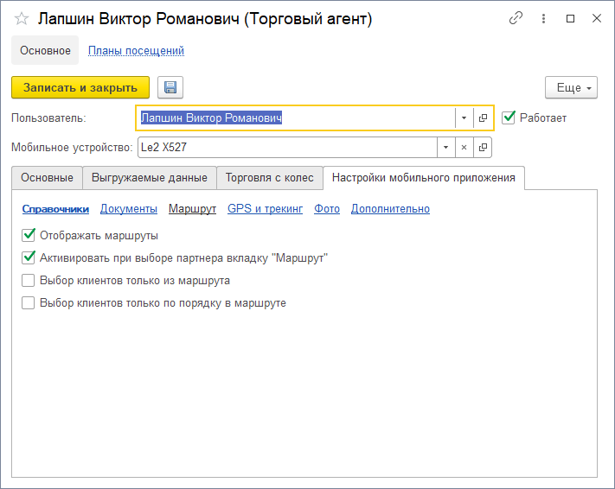The width and height of the screenshot is (615, 489).
Task: Switch to the Выгружаемые данные tab
Action: pyautogui.click(x=149, y=178)
